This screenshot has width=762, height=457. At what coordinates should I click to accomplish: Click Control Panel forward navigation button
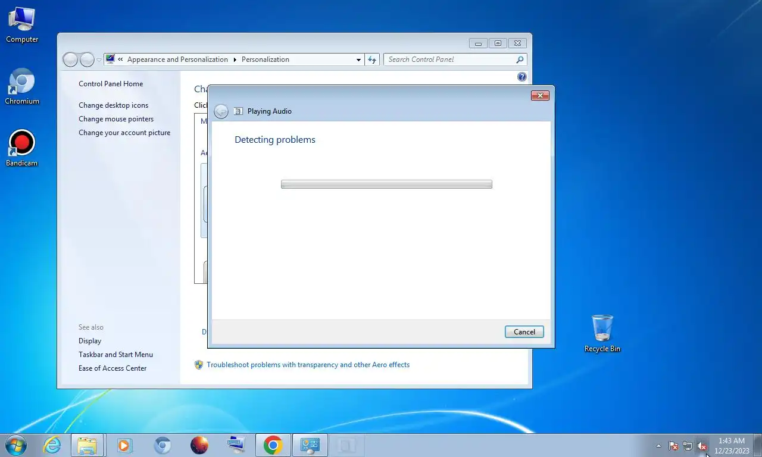[87, 60]
